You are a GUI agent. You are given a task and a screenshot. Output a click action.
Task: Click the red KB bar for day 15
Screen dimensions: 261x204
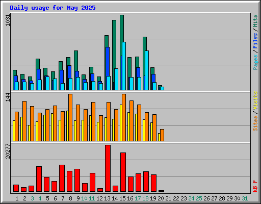coord(123,172)
